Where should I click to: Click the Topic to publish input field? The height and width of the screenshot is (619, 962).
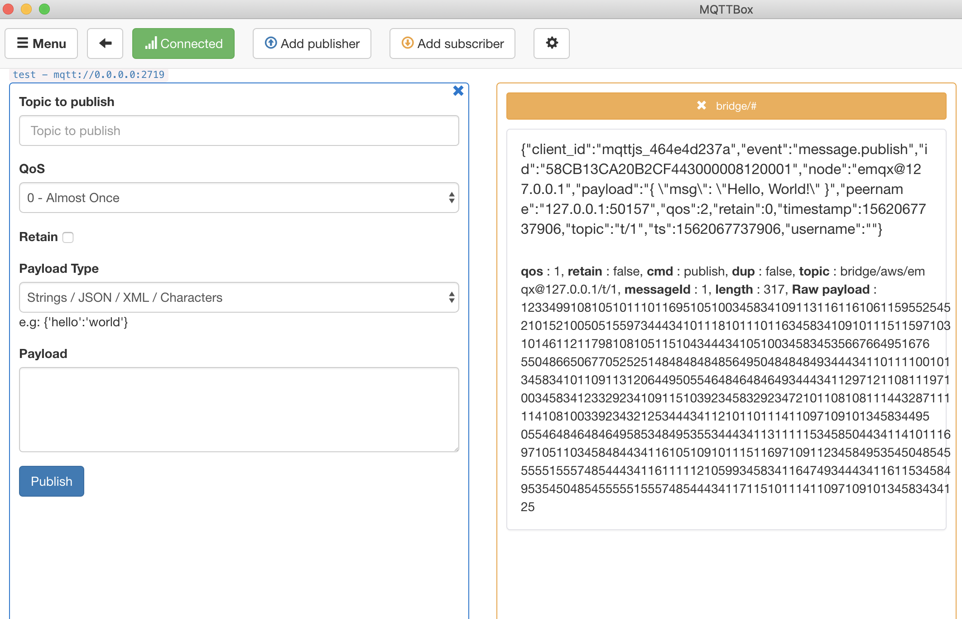(x=239, y=131)
